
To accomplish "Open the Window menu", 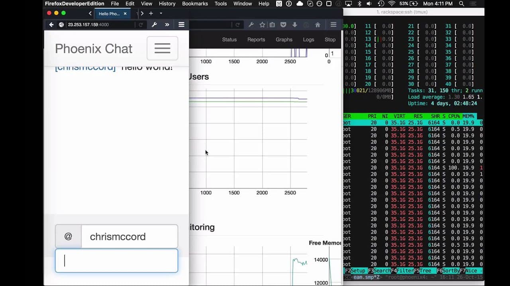I will click(x=243, y=4).
